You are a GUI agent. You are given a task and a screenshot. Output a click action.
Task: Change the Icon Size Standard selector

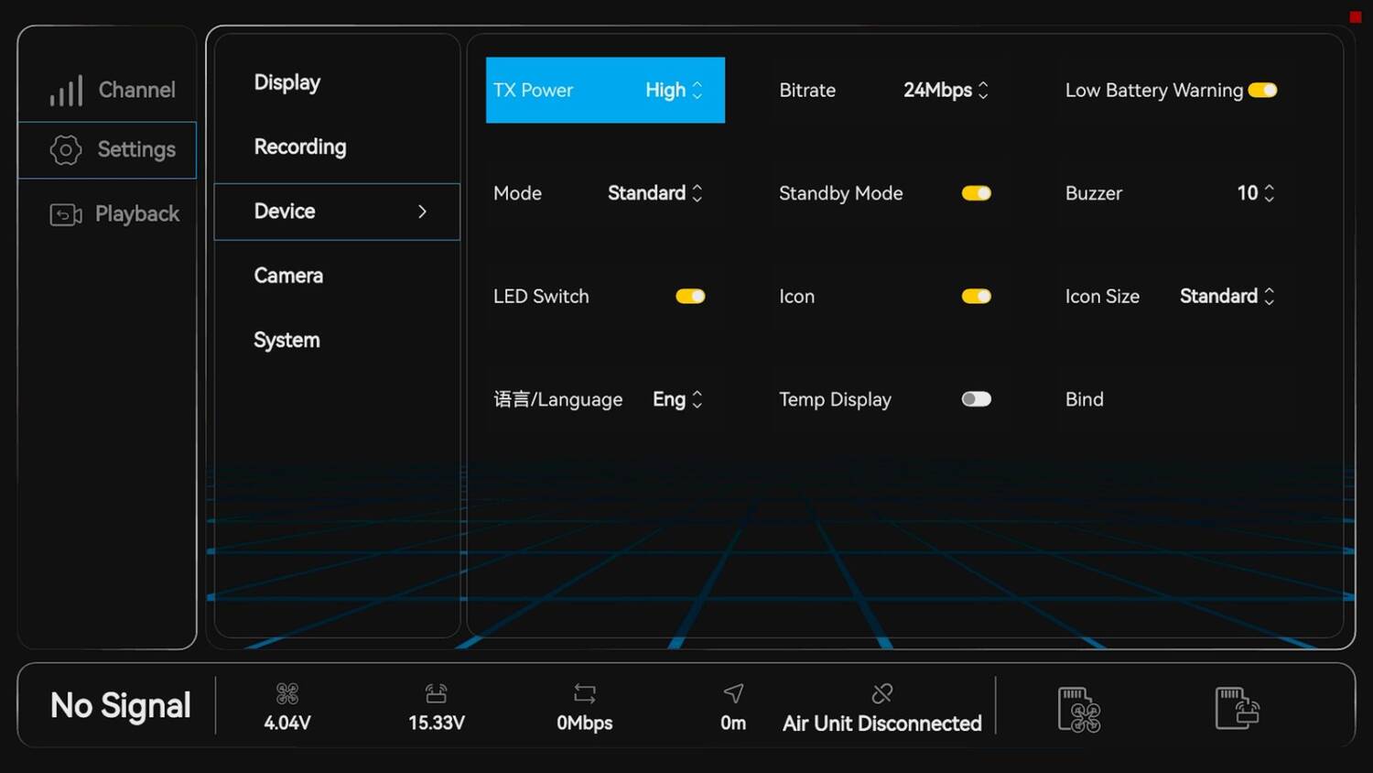point(1227,296)
